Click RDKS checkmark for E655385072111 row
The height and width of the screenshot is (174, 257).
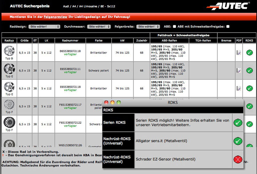coord(250,70)
